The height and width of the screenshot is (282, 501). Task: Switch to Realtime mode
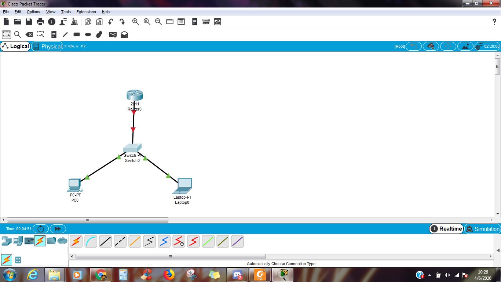tap(446, 229)
